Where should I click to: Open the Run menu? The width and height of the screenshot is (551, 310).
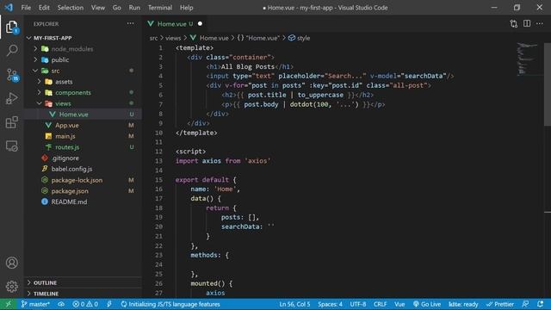134,8
